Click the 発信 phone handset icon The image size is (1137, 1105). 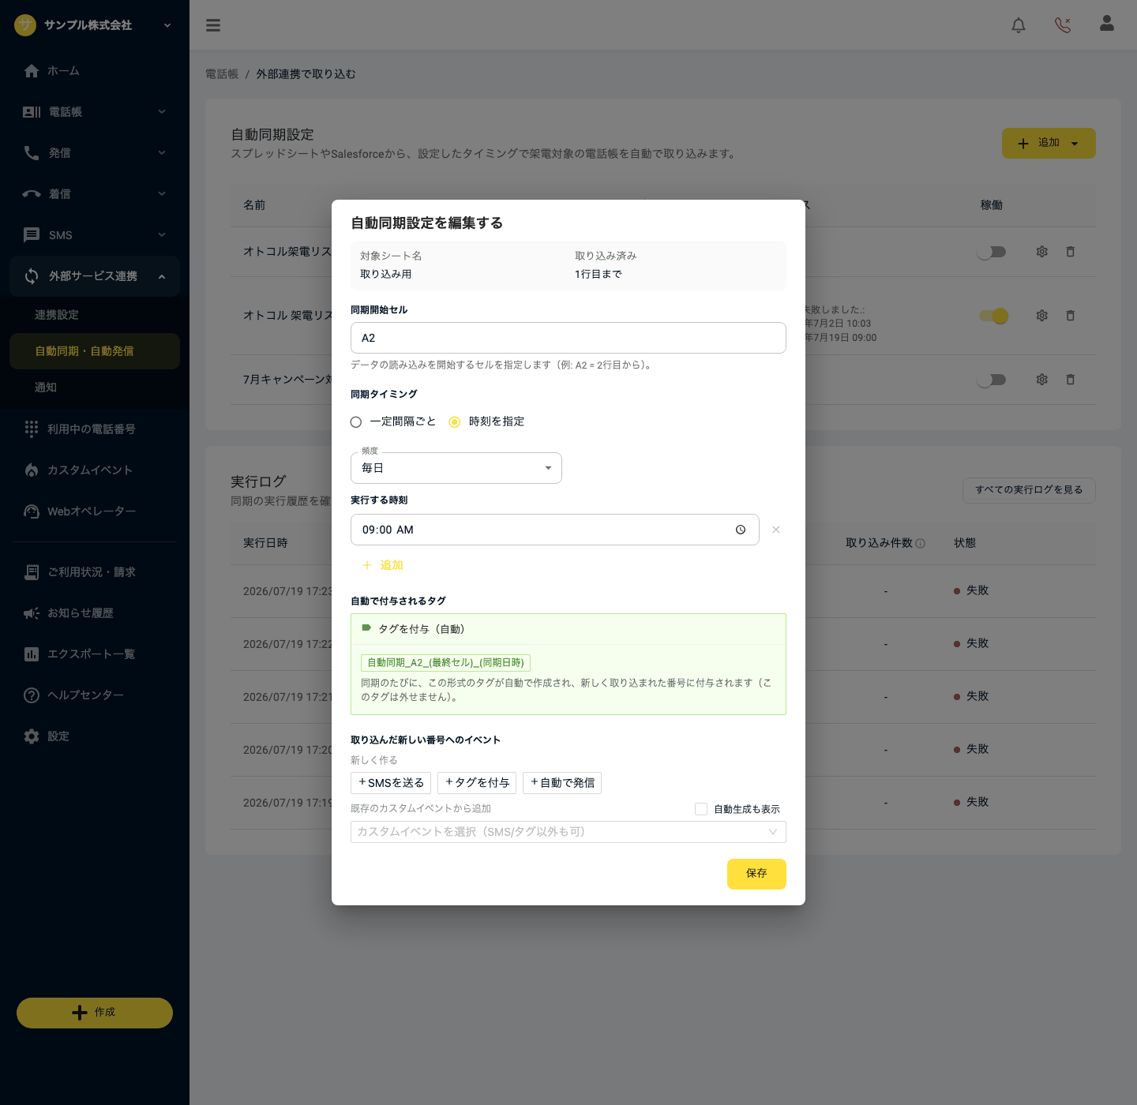[32, 153]
